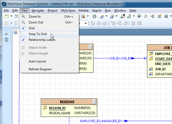Open the zoom percentage dropdown arrow

pyautogui.click(x=86, y=23)
